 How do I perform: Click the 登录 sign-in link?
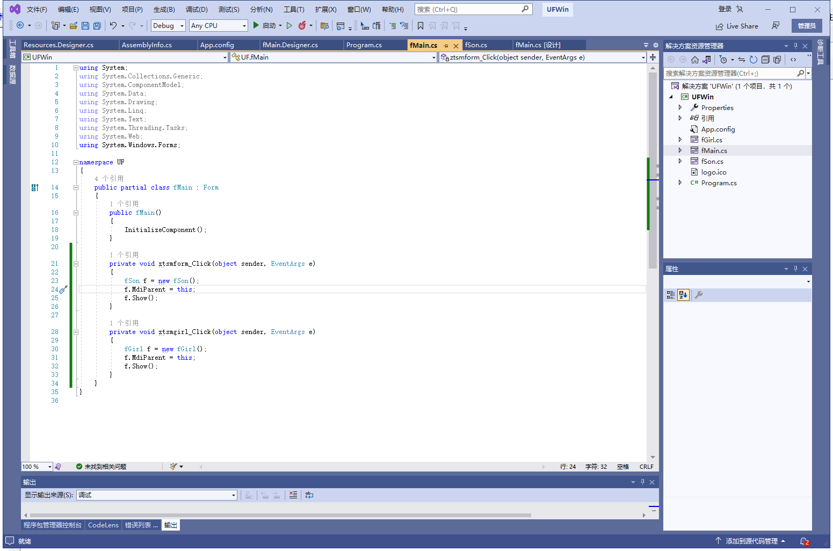click(x=725, y=9)
